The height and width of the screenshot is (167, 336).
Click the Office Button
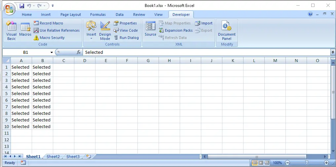click(9, 9)
